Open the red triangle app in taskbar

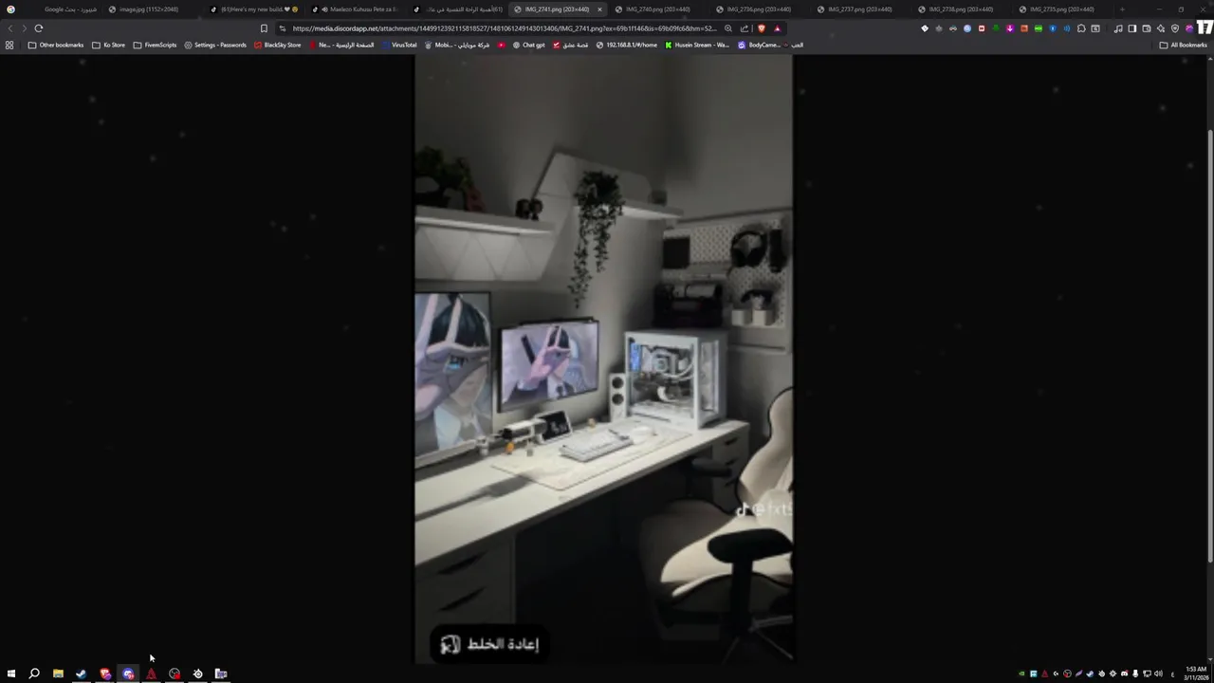151,674
